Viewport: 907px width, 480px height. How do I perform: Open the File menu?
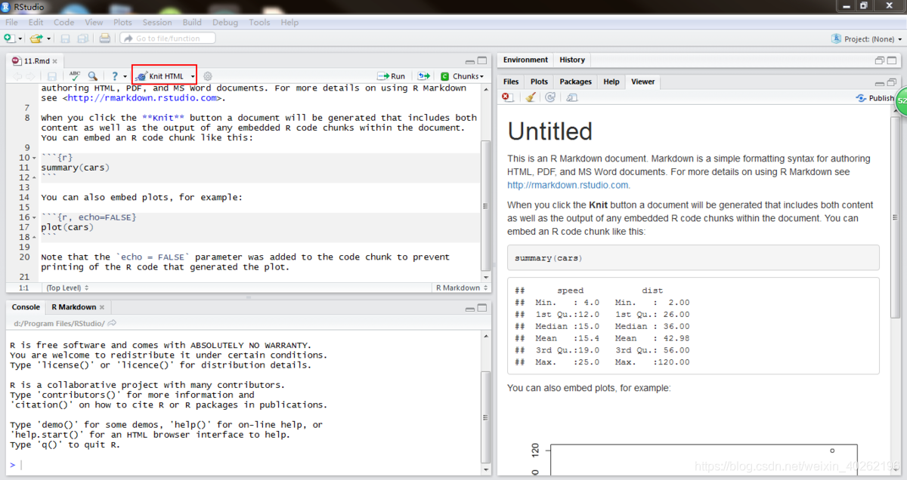click(11, 23)
